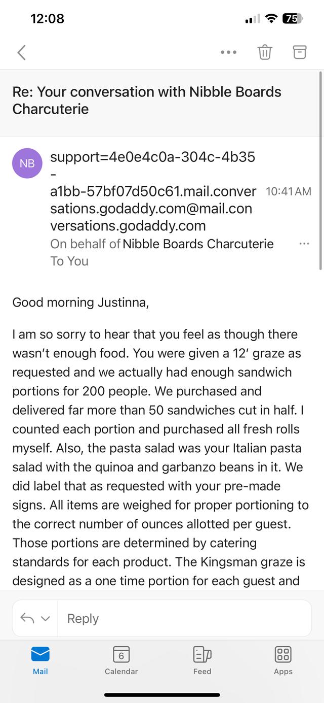The width and height of the screenshot is (324, 703).
Task: Tap the Nibble Boards Charcuterie sender name
Action: click(198, 244)
